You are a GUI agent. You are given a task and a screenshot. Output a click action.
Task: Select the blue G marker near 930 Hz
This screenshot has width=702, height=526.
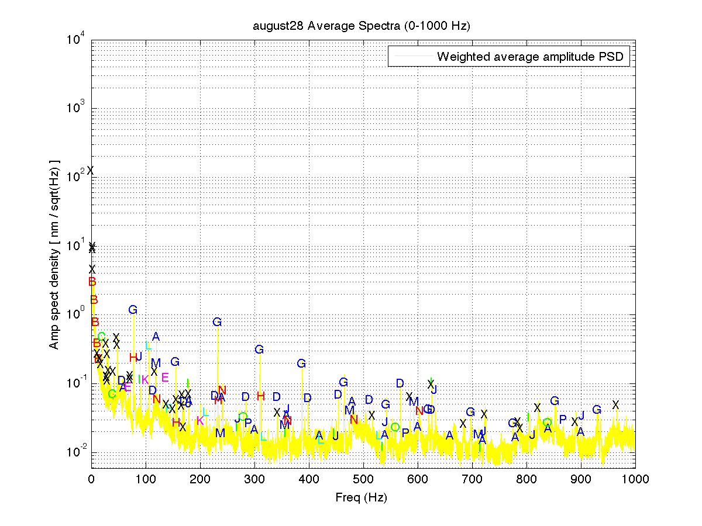(x=597, y=410)
